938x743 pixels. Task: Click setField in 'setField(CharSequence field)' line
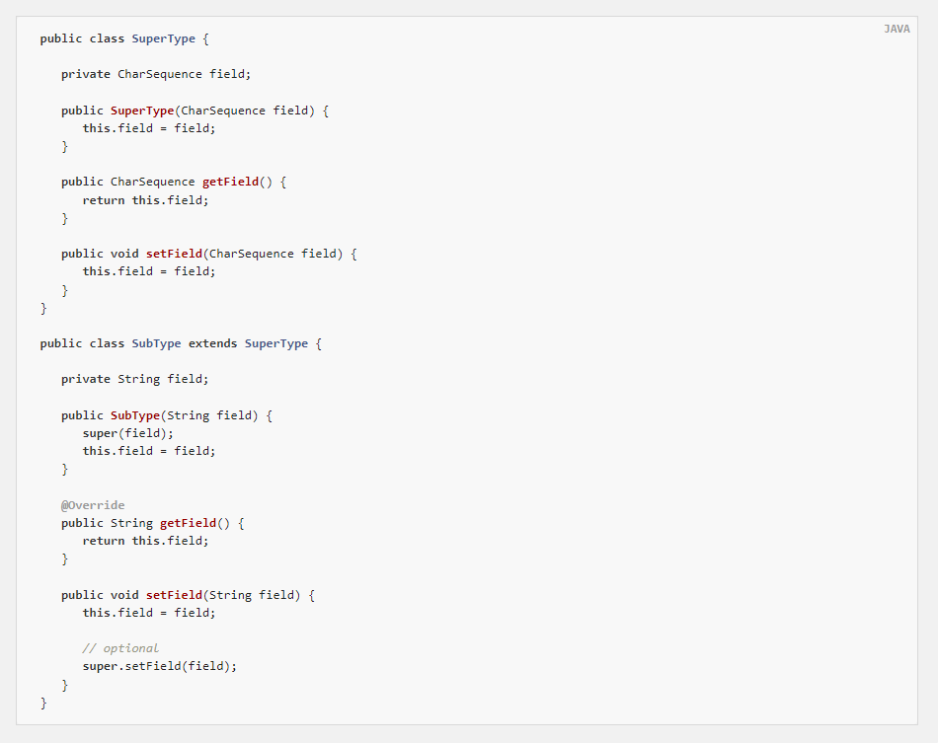tap(174, 254)
